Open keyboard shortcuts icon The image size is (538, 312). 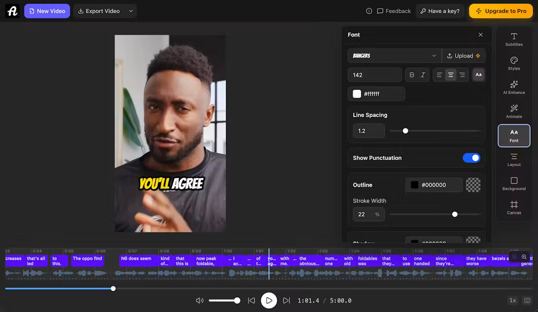(527, 300)
